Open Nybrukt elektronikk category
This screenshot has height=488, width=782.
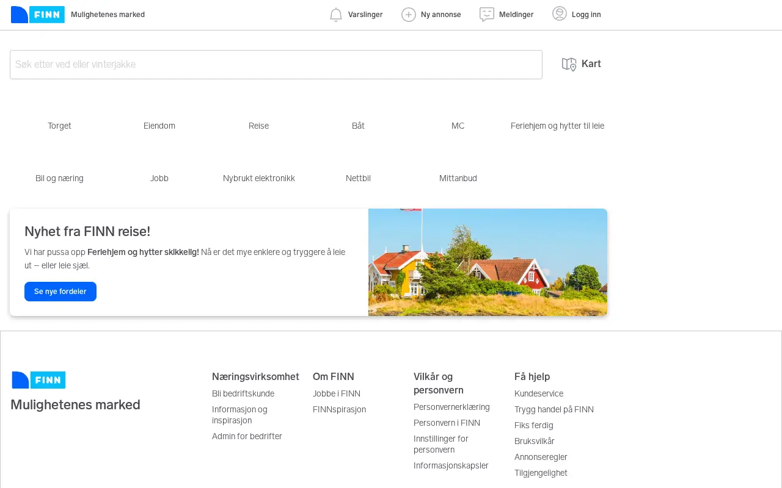coord(259,178)
